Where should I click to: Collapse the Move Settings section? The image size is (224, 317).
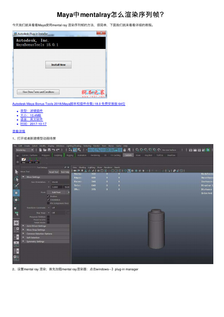(x=45, y=177)
